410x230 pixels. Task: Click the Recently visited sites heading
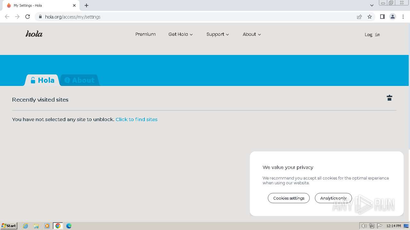40,100
